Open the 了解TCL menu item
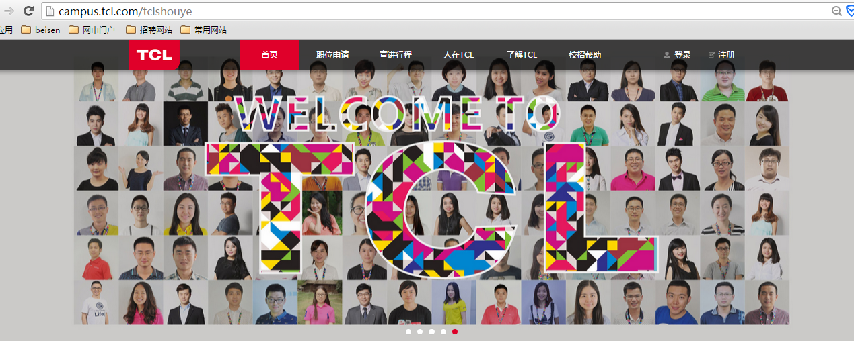The image size is (854, 341). tap(522, 55)
